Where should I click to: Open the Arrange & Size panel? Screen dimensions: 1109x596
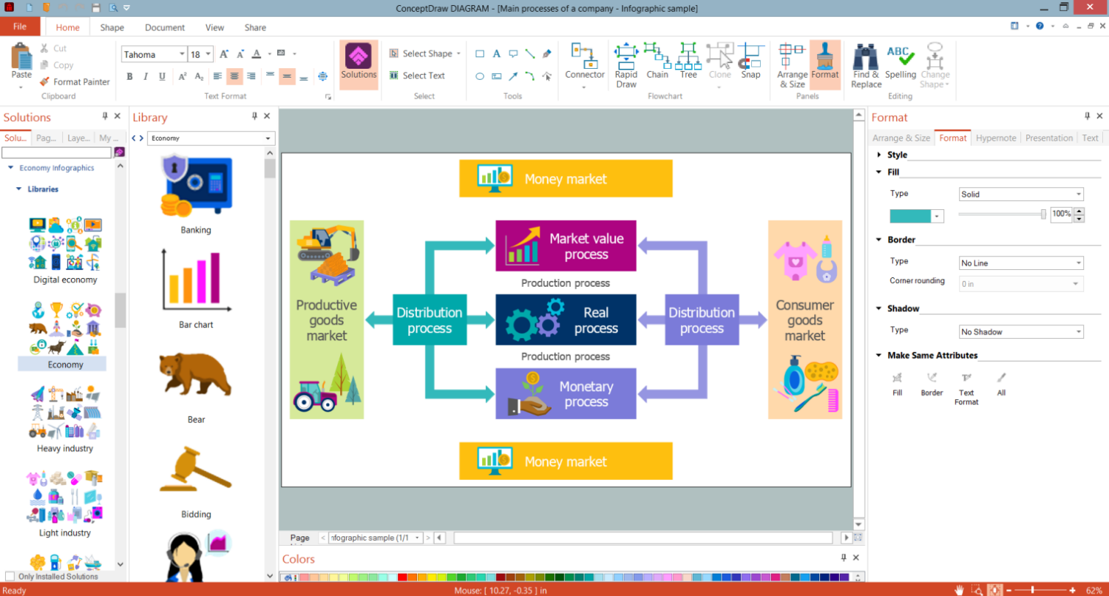[x=792, y=65]
